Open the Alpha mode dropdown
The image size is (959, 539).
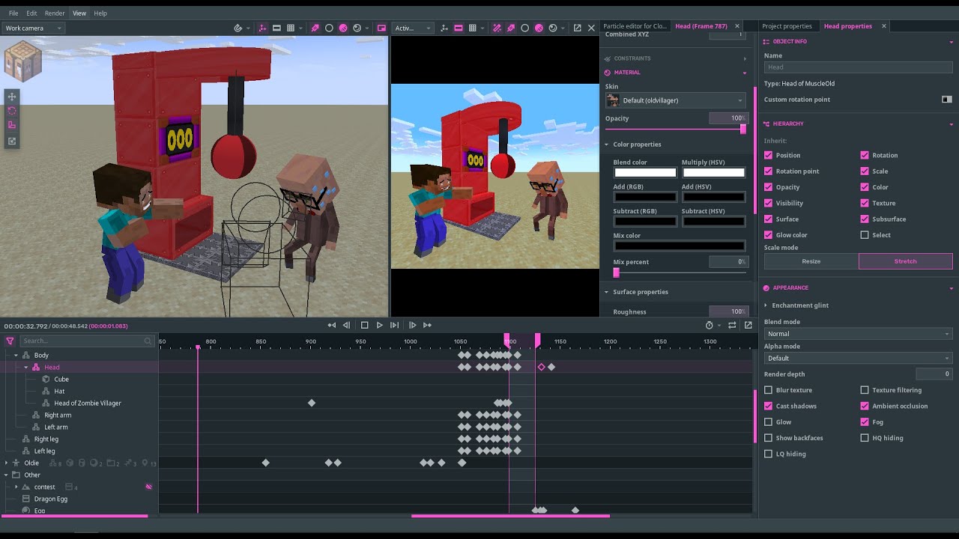(x=858, y=358)
